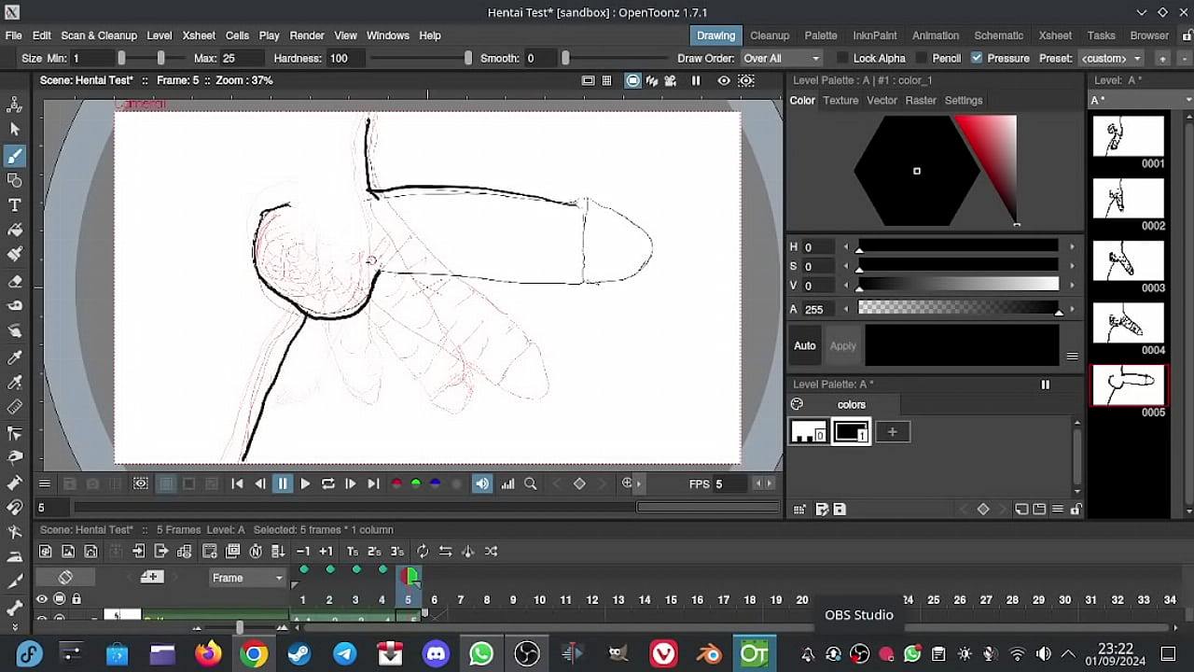
Task: Click the 2's step button
Action: click(x=374, y=551)
